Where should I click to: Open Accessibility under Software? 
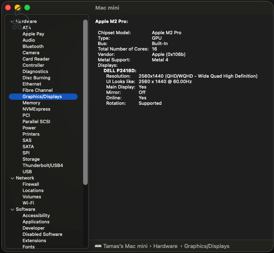pos(36,215)
